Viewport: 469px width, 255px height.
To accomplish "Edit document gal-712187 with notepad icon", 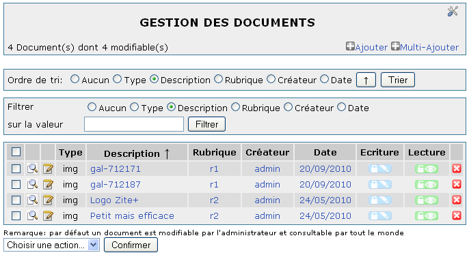I will (48, 185).
